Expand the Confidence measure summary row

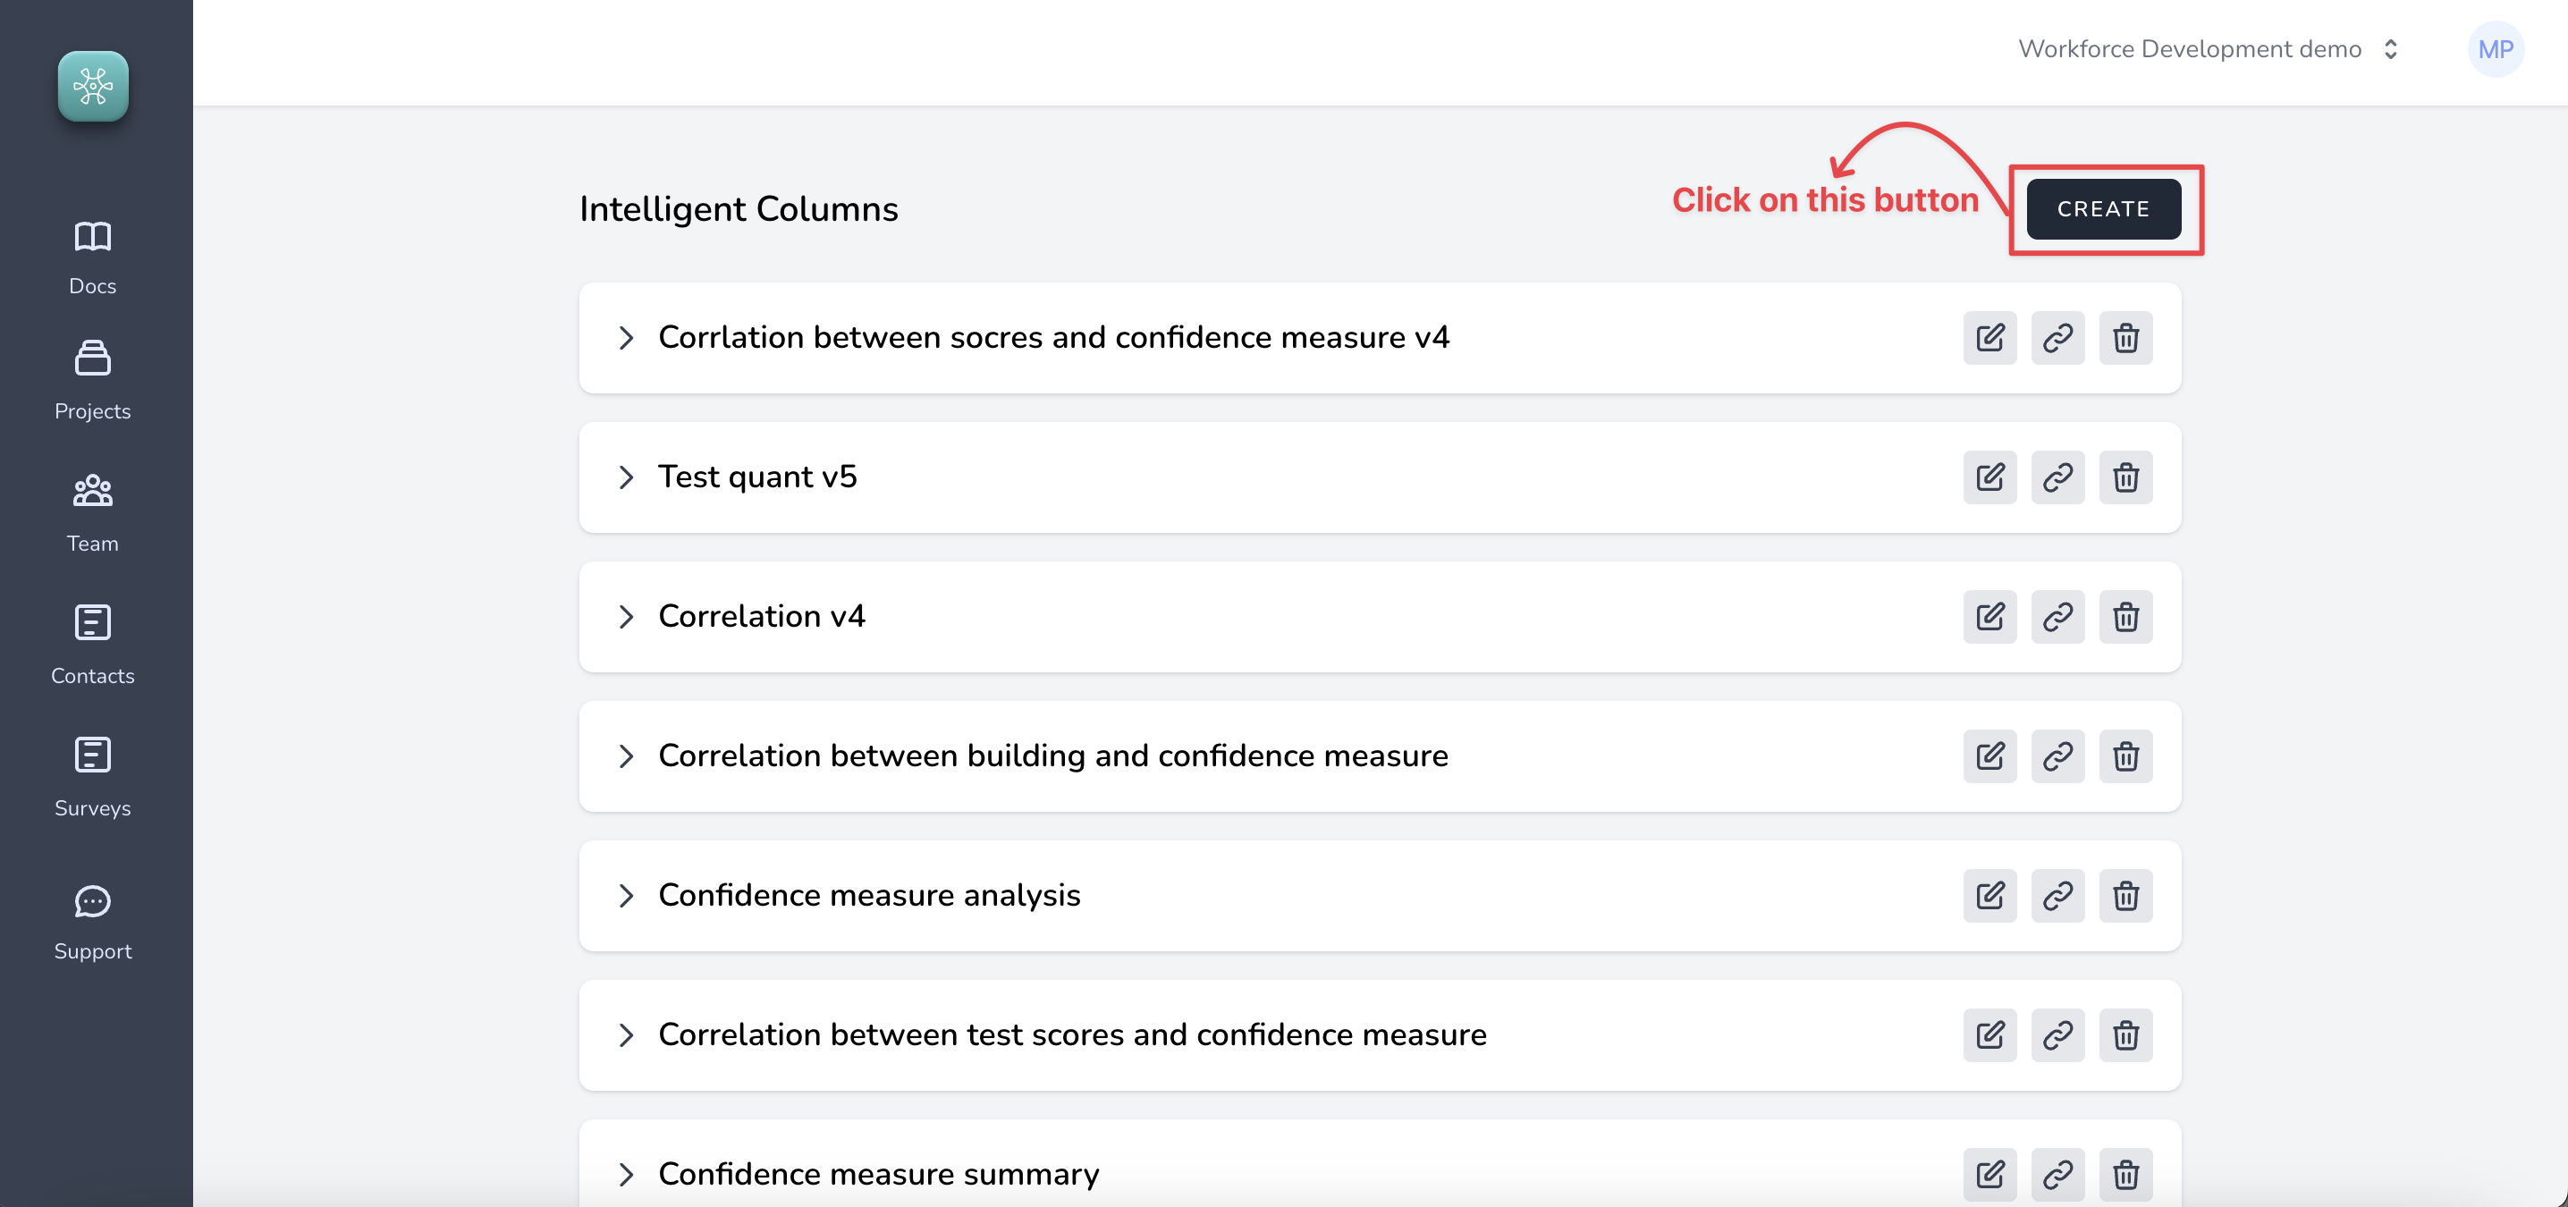626,1175
